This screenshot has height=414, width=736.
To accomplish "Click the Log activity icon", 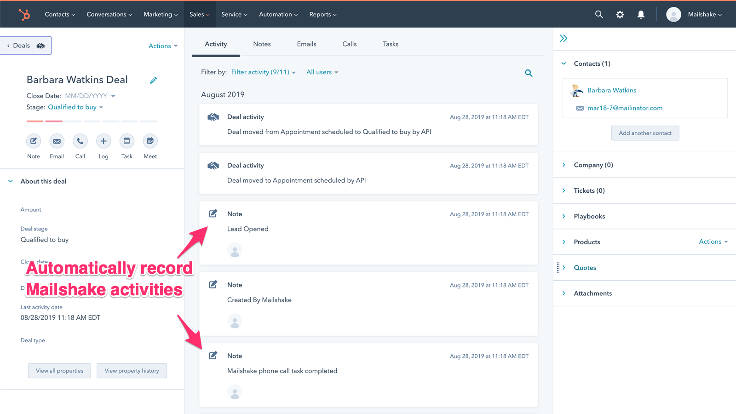I will point(103,141).
